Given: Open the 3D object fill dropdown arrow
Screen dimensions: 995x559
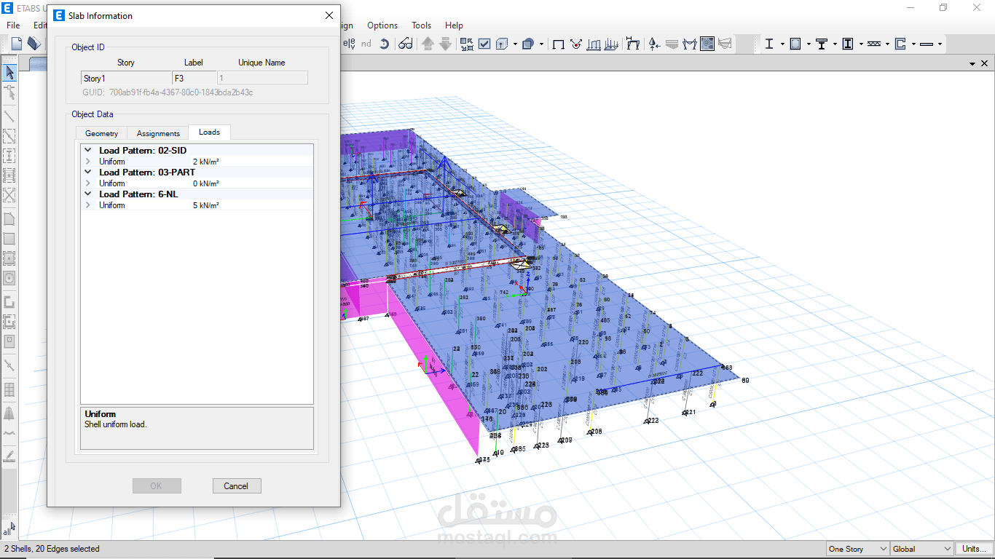Looking at the screenshot, I should pos(542,44).
